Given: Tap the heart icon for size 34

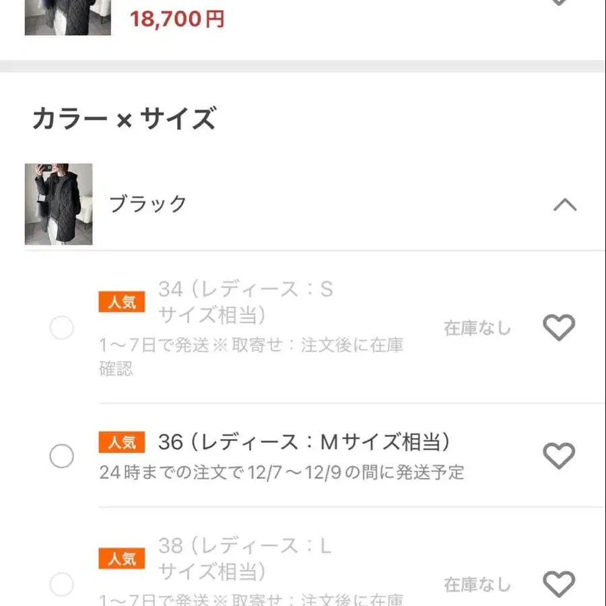Looking at the screenshot, I should (x=558, y=327).
